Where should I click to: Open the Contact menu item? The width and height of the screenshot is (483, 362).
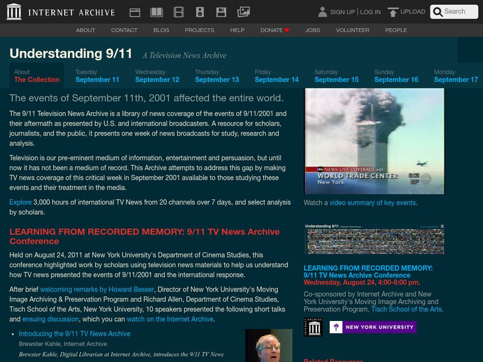point(124,30)
